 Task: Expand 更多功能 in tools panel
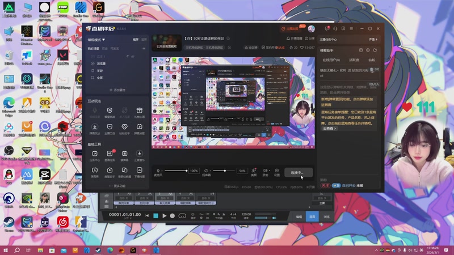(x=117, y=186)
